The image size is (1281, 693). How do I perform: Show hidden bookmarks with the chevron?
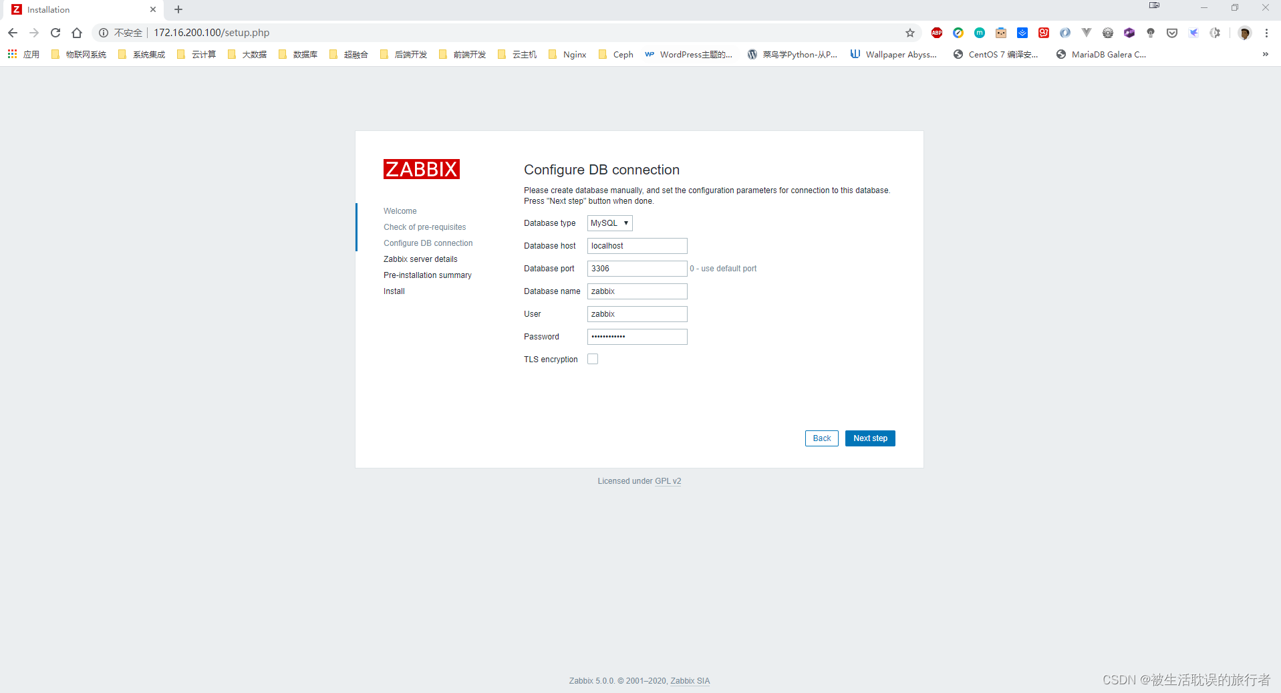click(x=1265, y=55)
